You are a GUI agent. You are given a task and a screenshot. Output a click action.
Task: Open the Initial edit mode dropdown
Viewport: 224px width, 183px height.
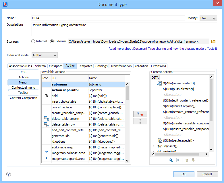tap(45, 55)
